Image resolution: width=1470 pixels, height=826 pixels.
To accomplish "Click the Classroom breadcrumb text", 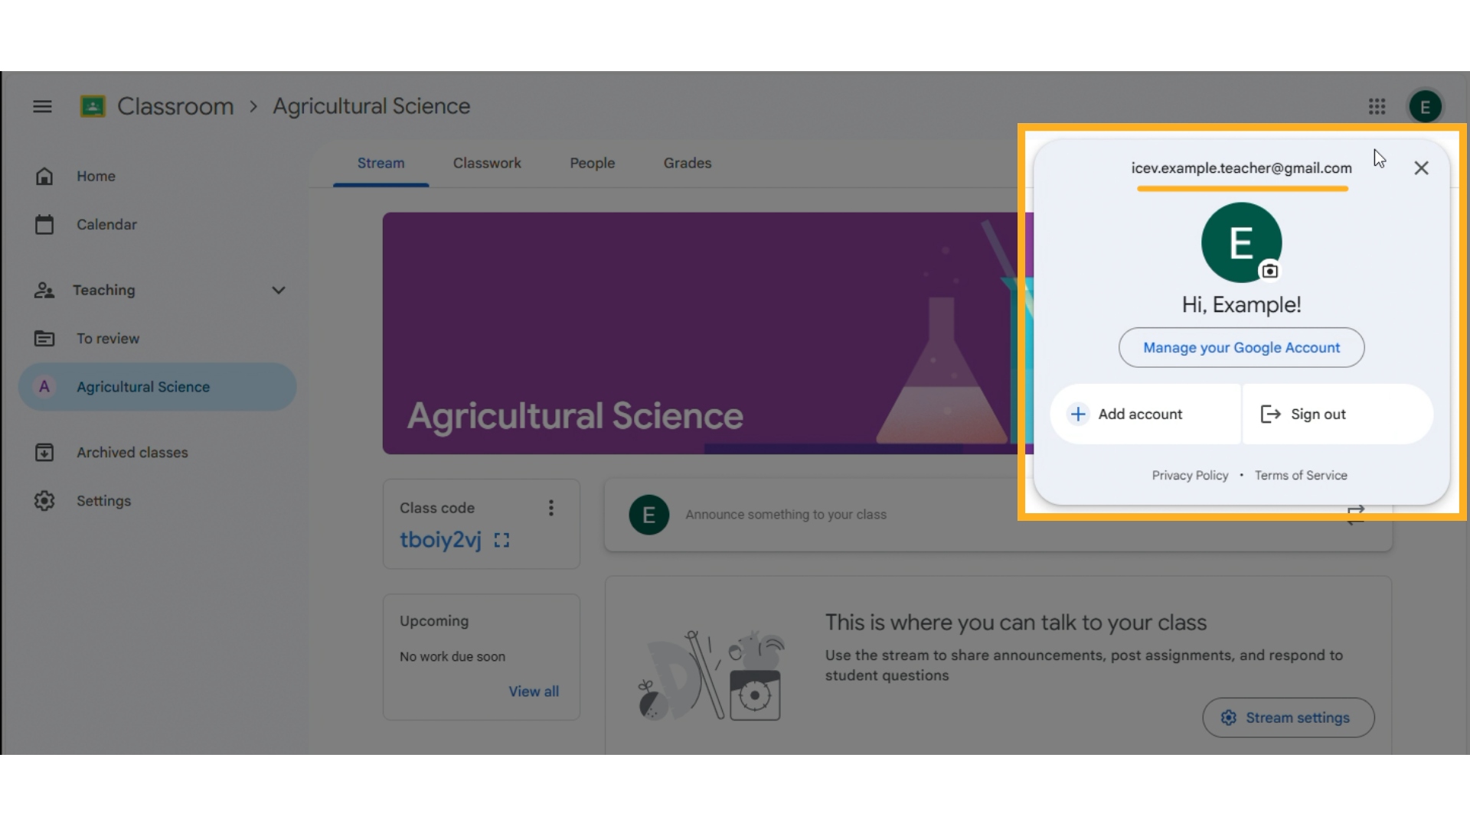I will tap(175, 106).
